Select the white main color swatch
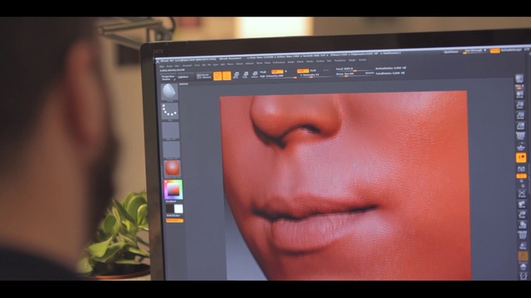The width and height of the screenshot is (531, 298). 178,209
